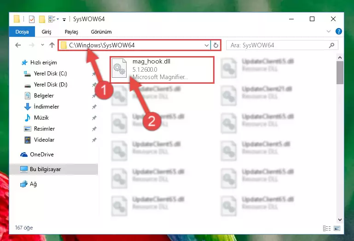Click pin icon beside Resimler
The image size is (354, 241).
point(94,129)
